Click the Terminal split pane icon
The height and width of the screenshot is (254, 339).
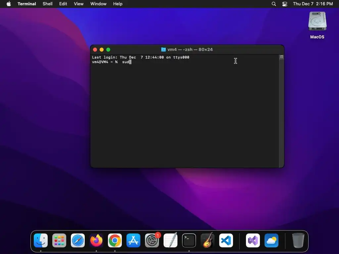[281, 57]
